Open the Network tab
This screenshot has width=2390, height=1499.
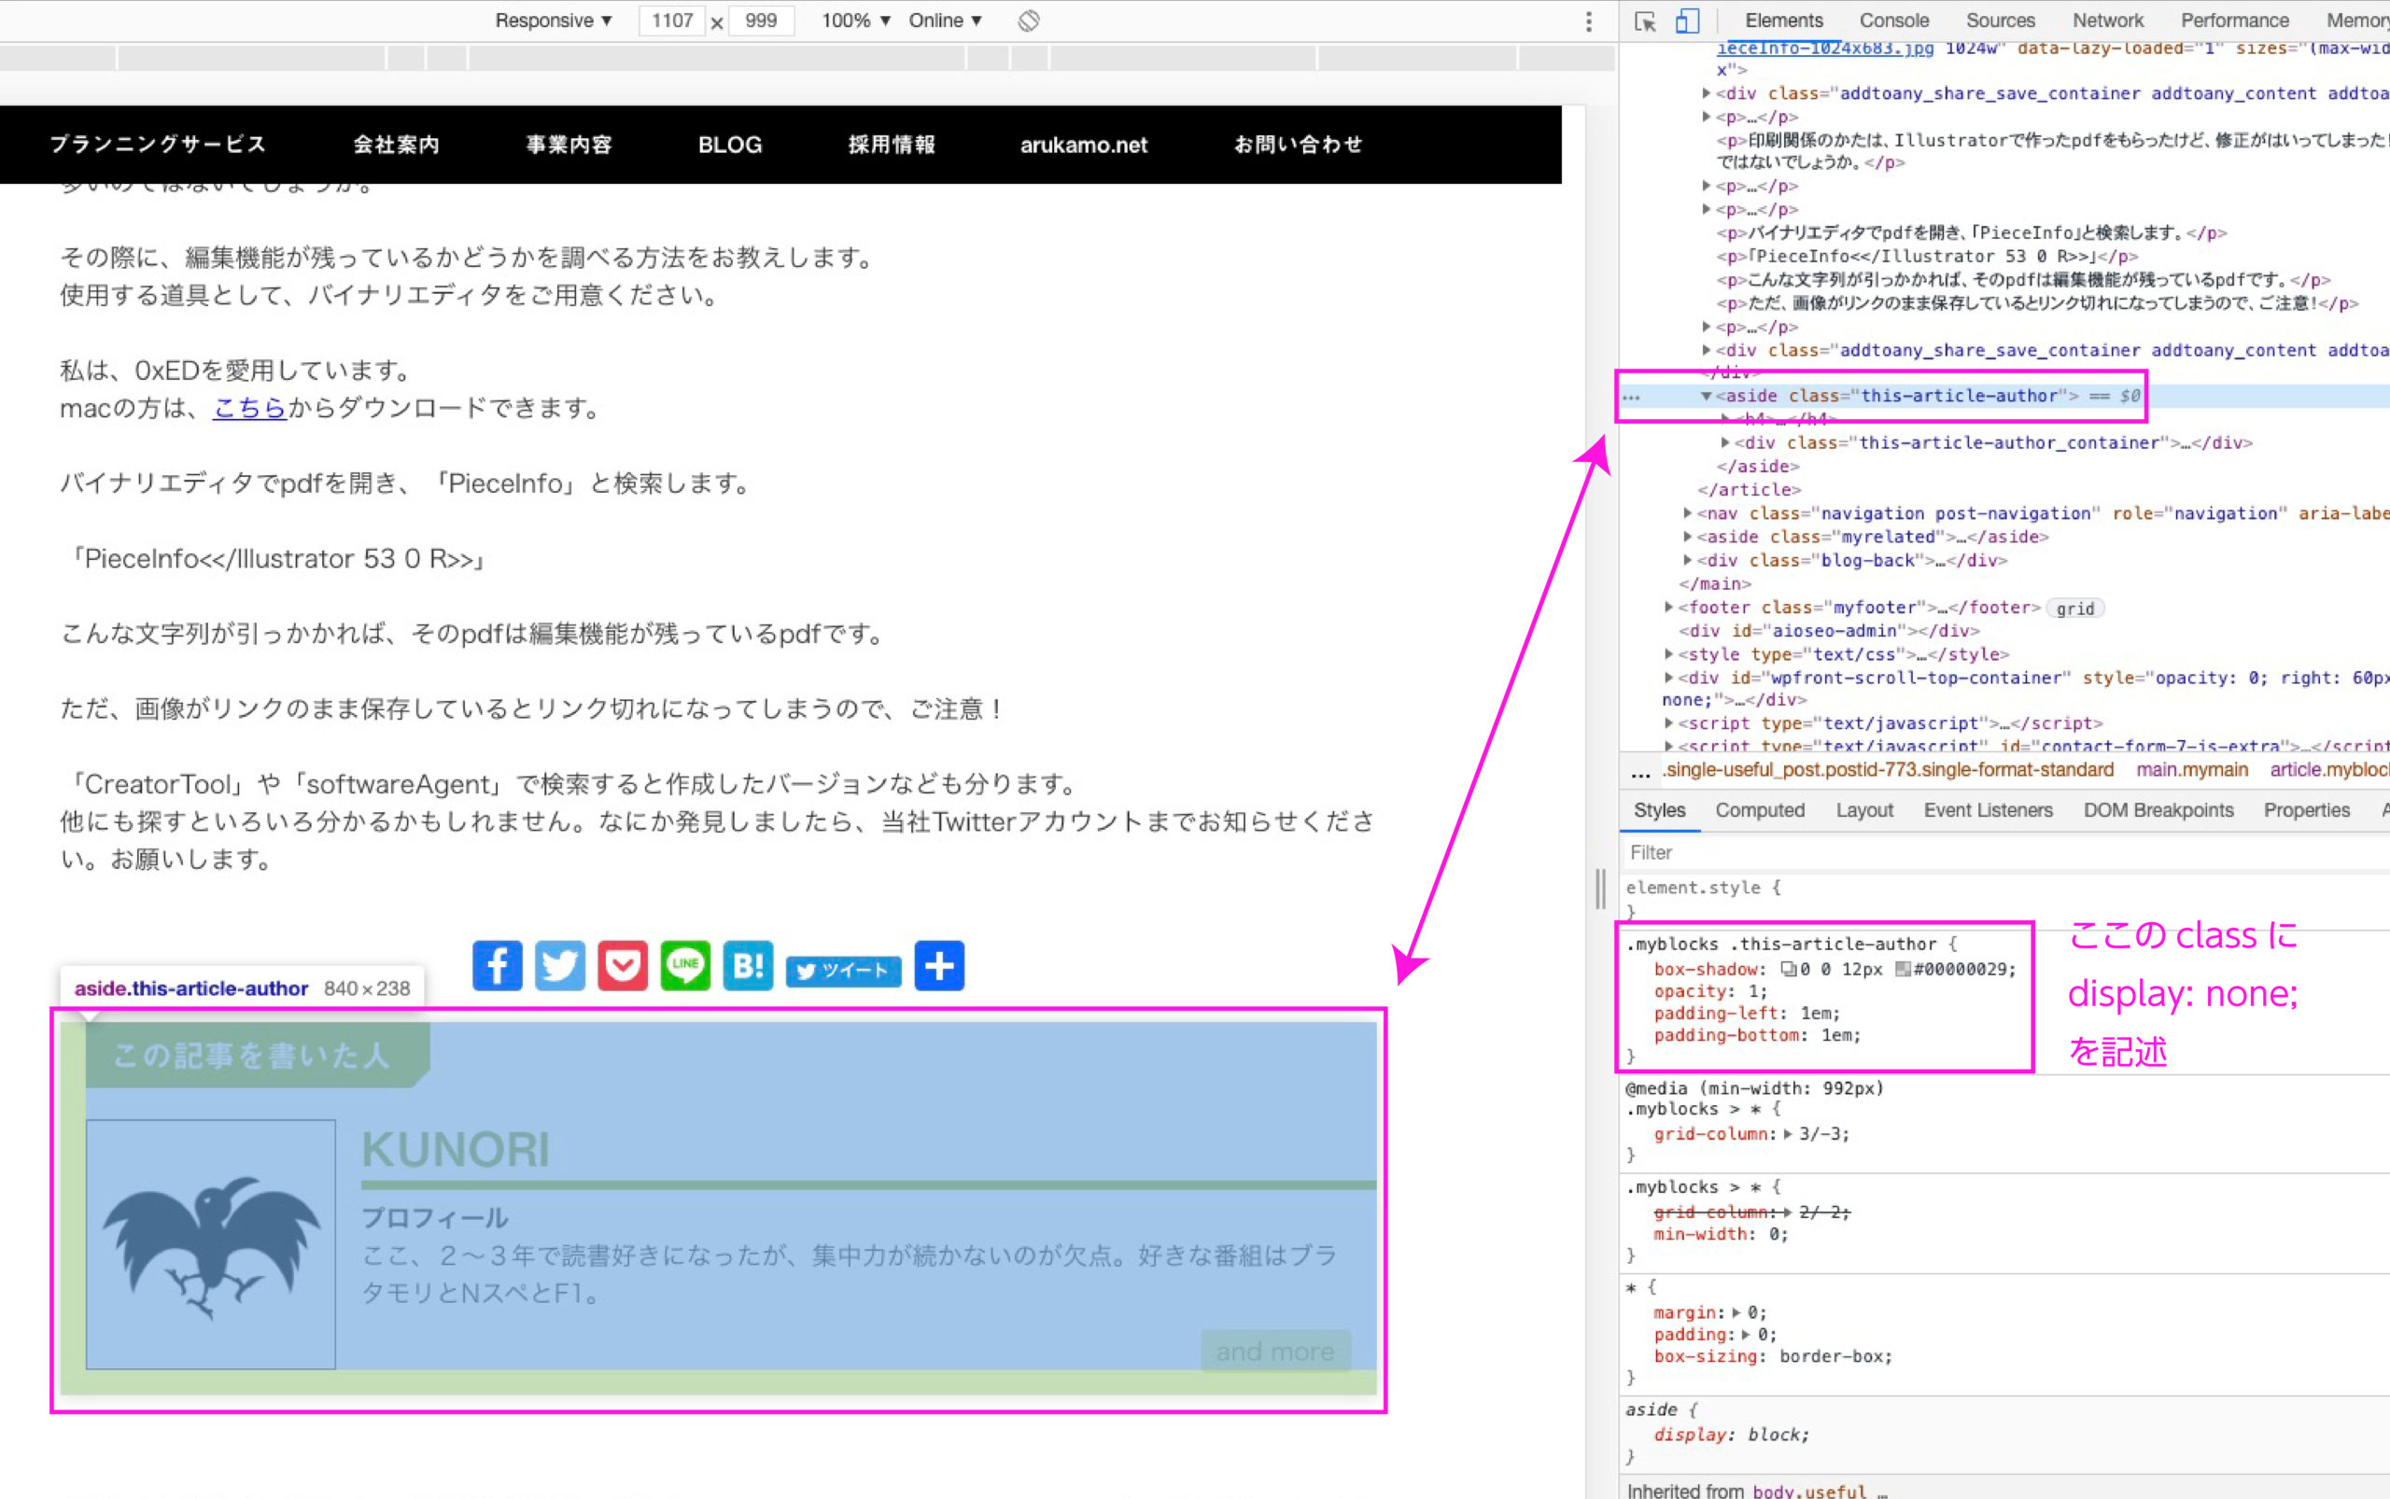[2107, 21]
